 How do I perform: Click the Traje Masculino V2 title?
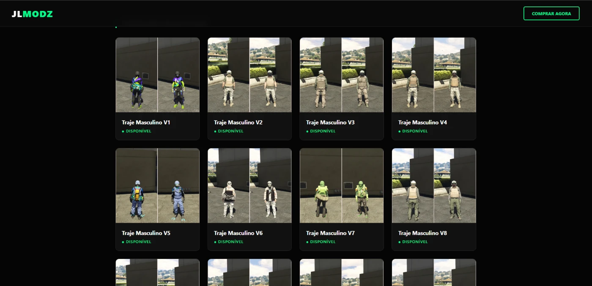(x=238, y=123)
